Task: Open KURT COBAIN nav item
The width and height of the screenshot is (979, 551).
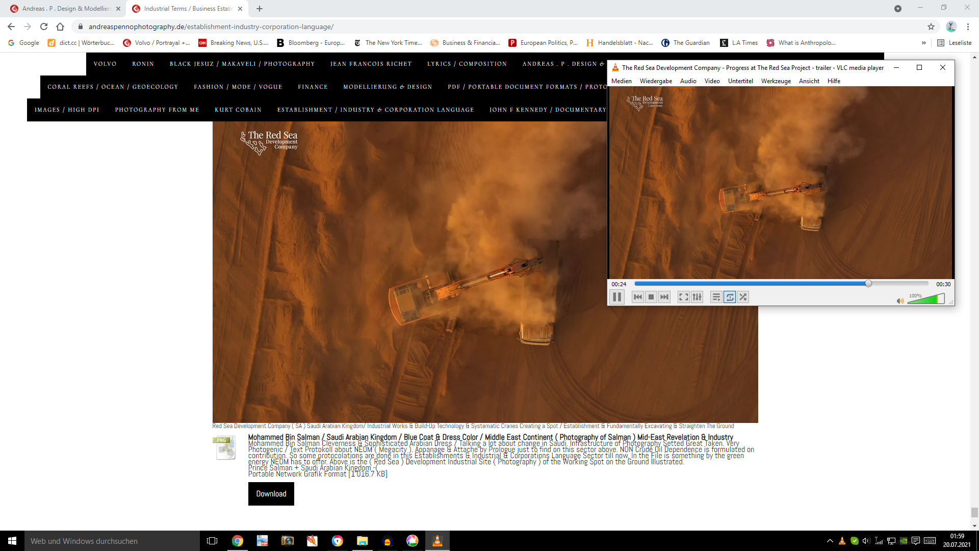Action: [x=238, y=110]
